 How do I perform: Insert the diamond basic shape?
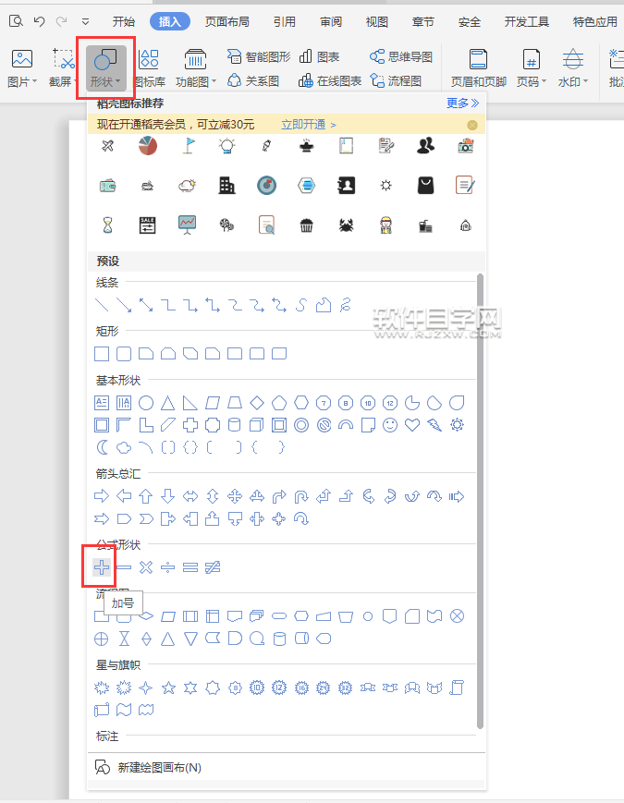[x=257, y=403]
